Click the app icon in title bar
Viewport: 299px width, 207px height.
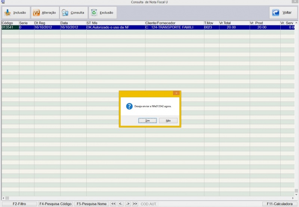3,2
